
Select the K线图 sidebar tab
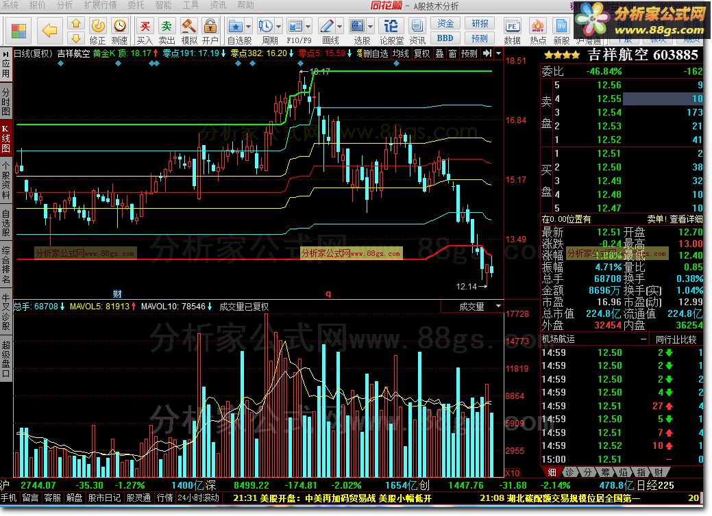coord(6,138)
